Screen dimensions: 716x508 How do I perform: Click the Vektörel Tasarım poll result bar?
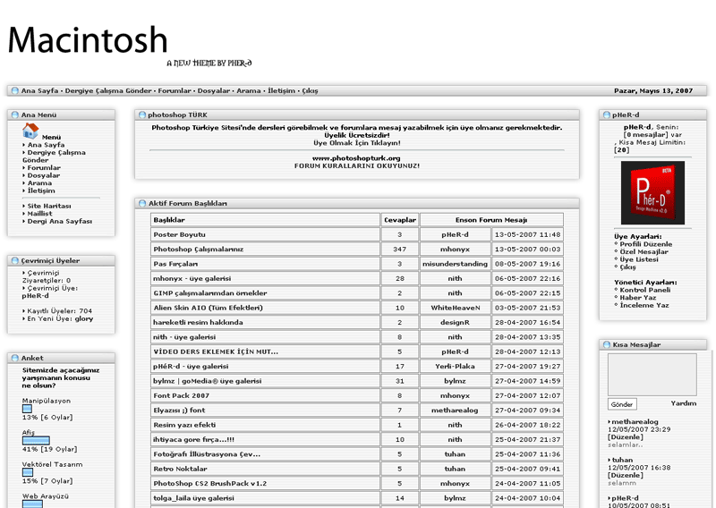28,472
